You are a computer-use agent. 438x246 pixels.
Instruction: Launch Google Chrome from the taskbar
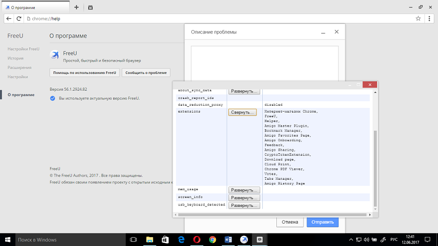[x=212, y=239]
